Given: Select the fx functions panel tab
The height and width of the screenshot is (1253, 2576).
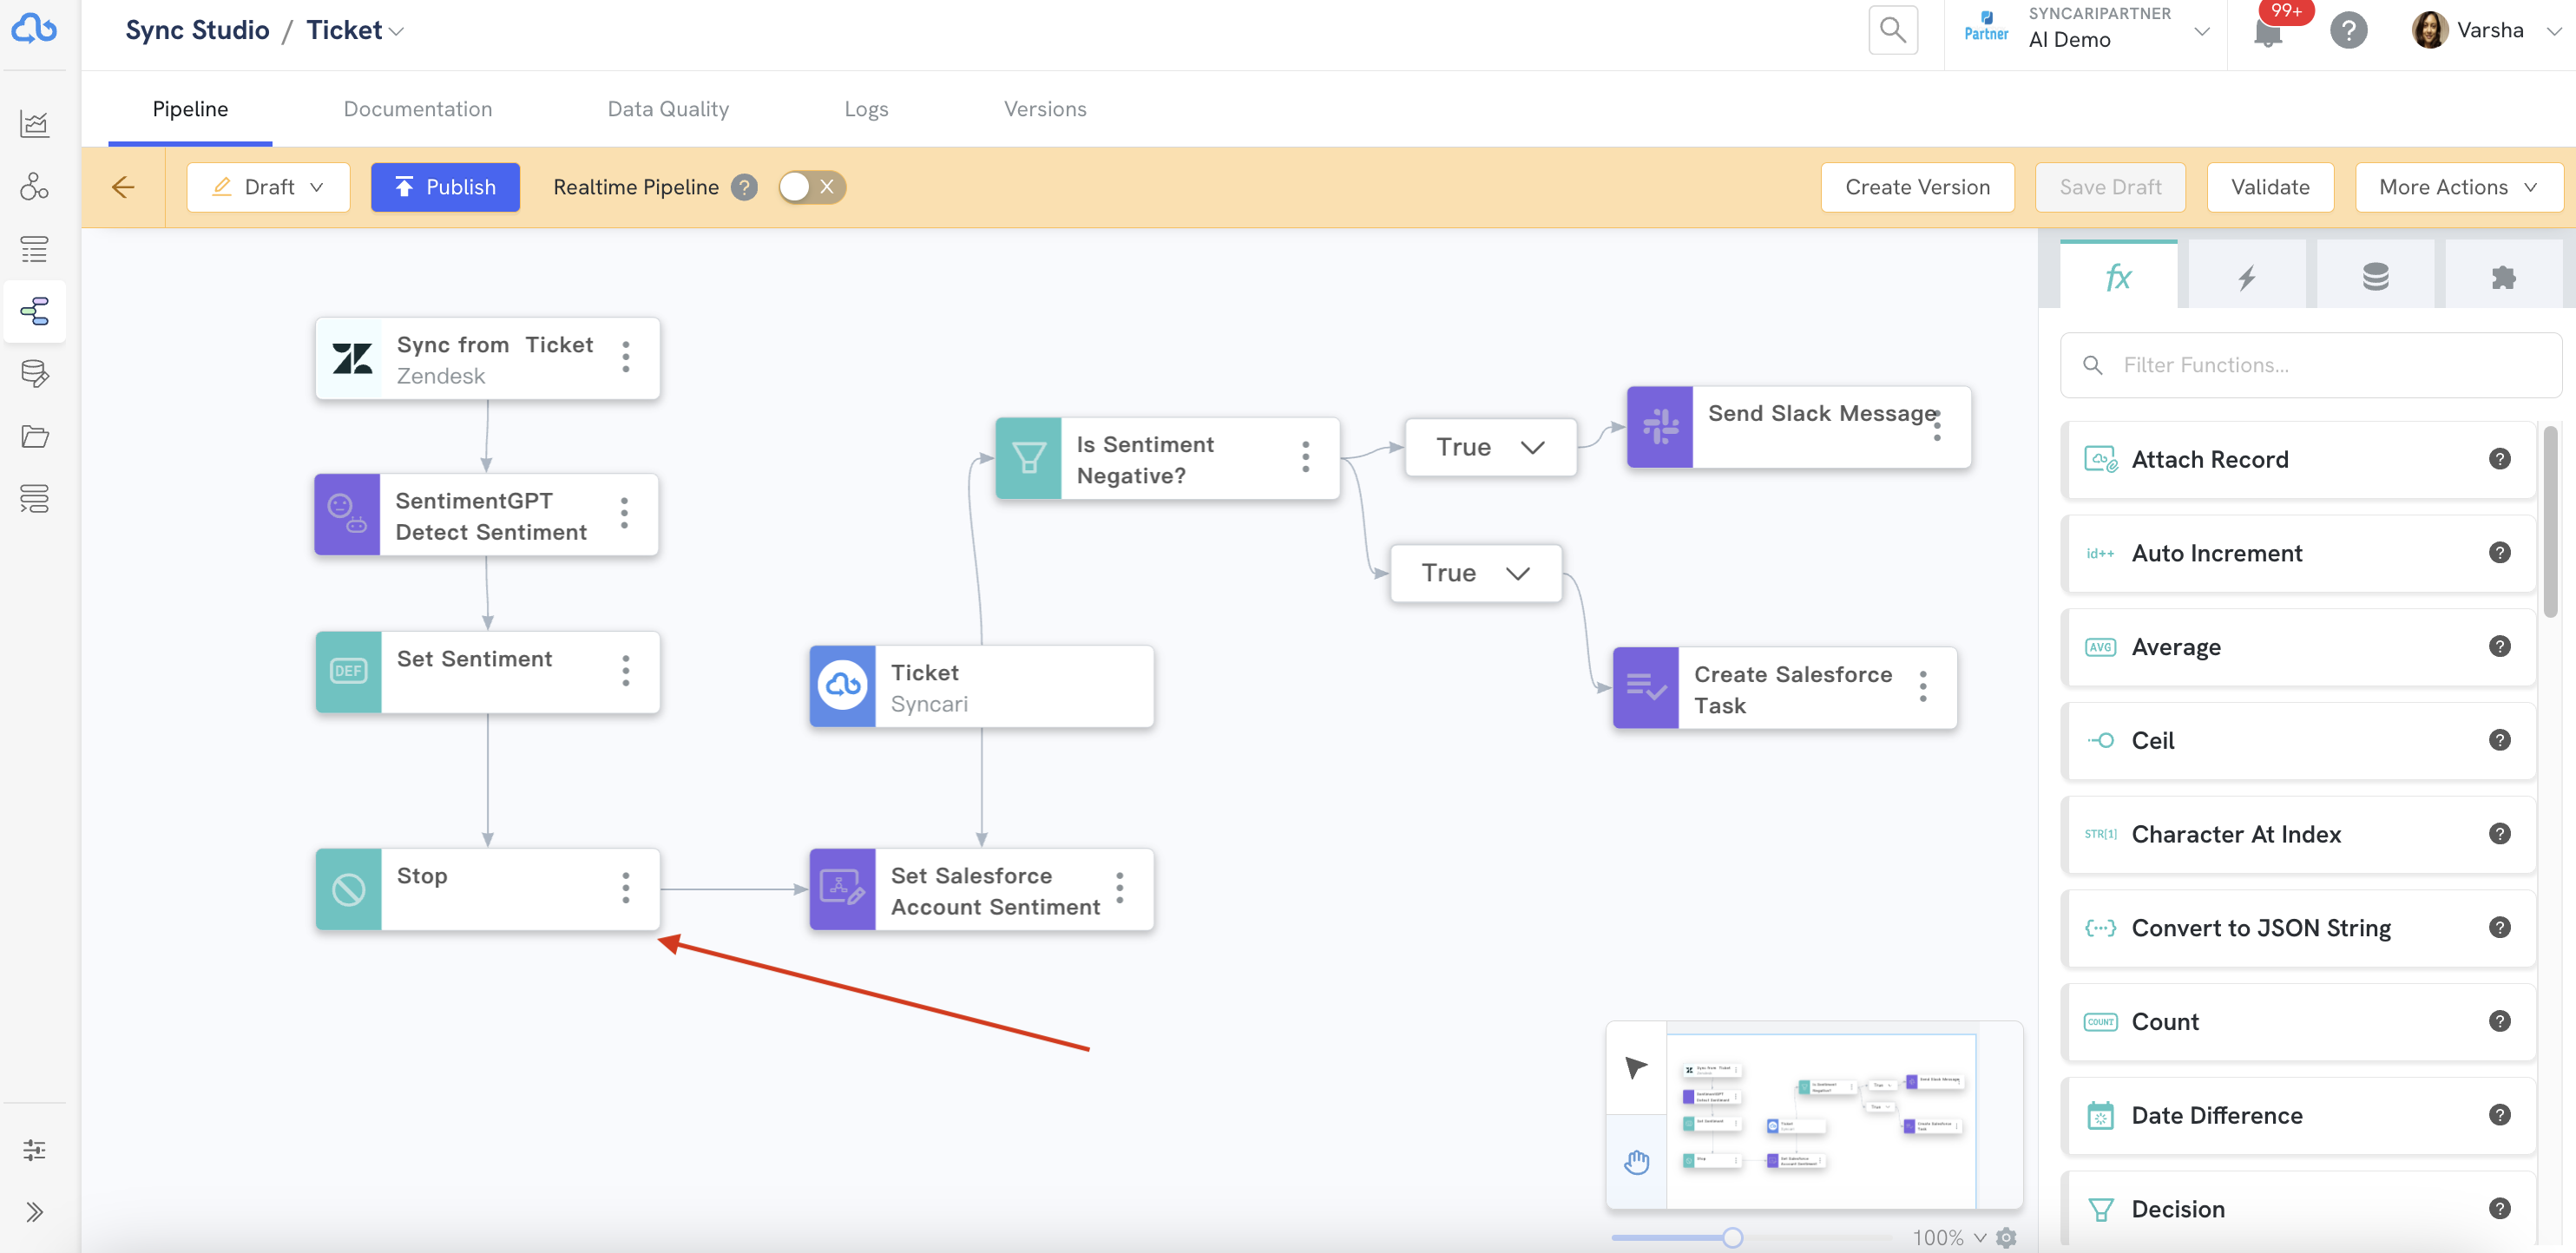Looking at the screenshot, I should (2118, 276).
